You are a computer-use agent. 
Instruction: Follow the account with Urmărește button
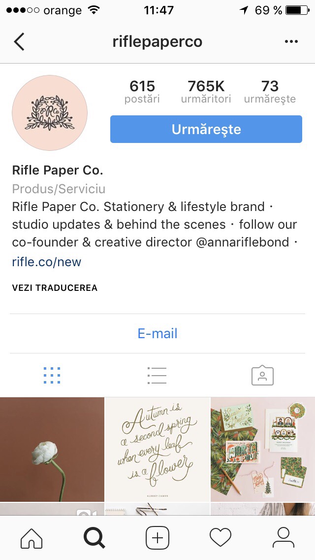(206, 129)
